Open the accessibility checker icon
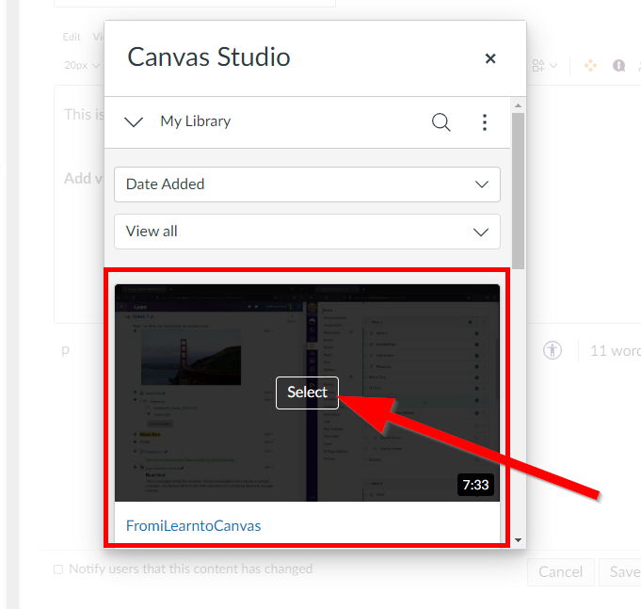This screenshot has width=641, height=609. [553, 350]
